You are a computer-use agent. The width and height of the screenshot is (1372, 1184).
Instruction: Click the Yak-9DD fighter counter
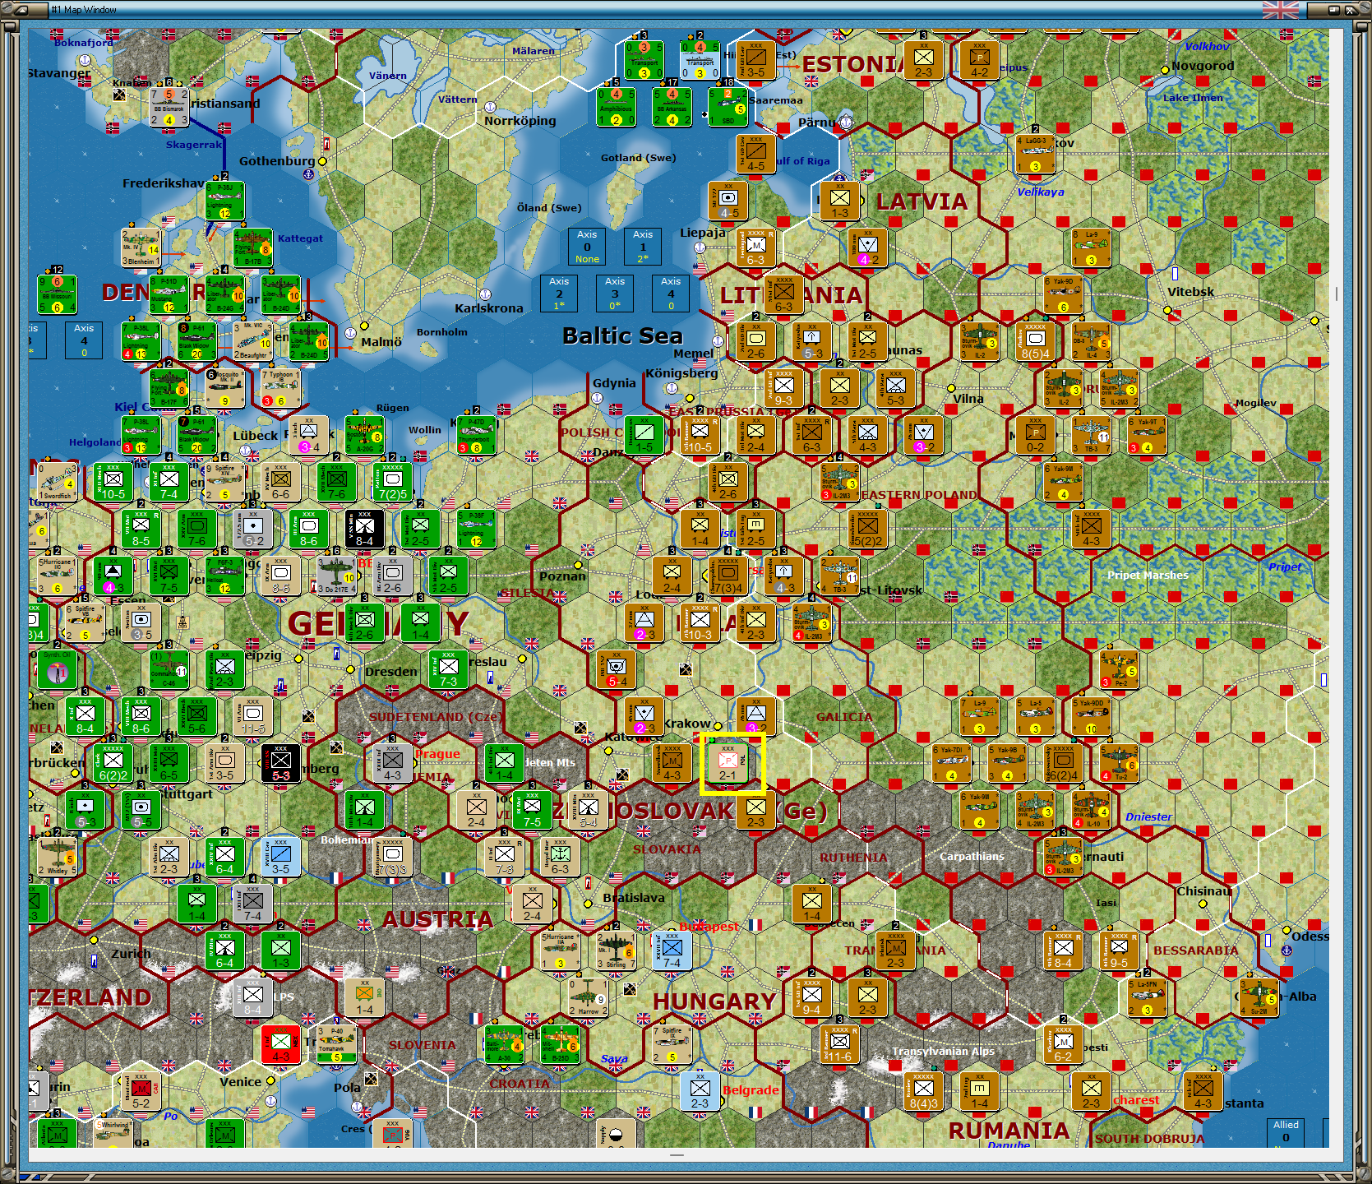[1091, 716]
